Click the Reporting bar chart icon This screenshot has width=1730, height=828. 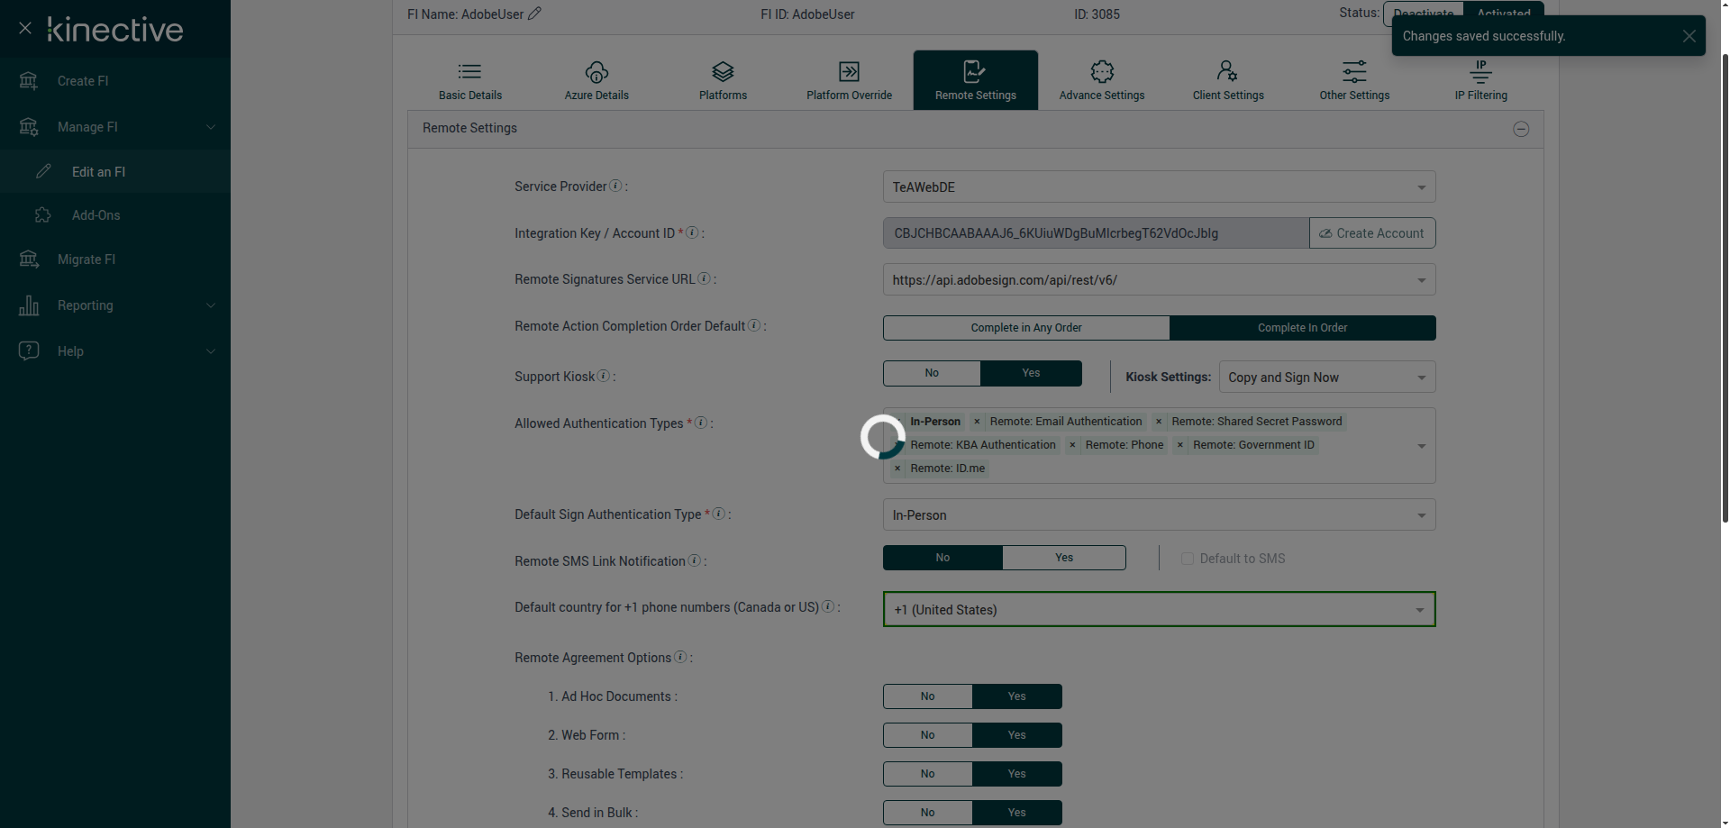pyautogui.click(x=29, y=305)
